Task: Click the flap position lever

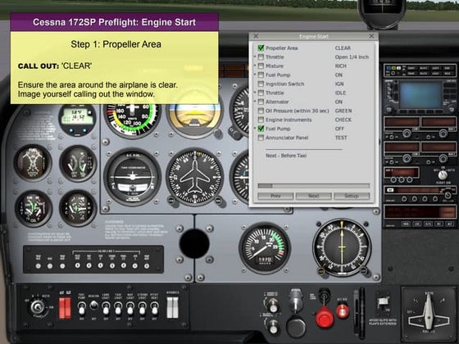Action: point(383,302)
